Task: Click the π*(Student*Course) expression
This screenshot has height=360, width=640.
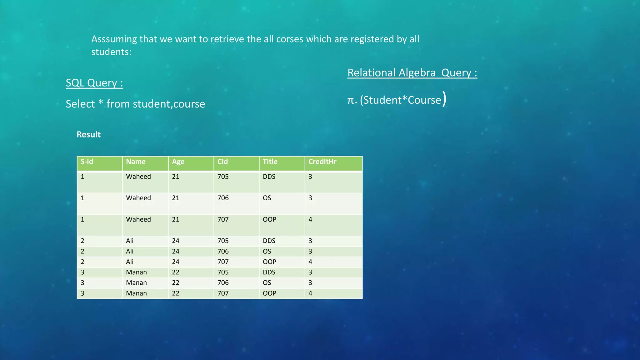Action: [397, 99]
